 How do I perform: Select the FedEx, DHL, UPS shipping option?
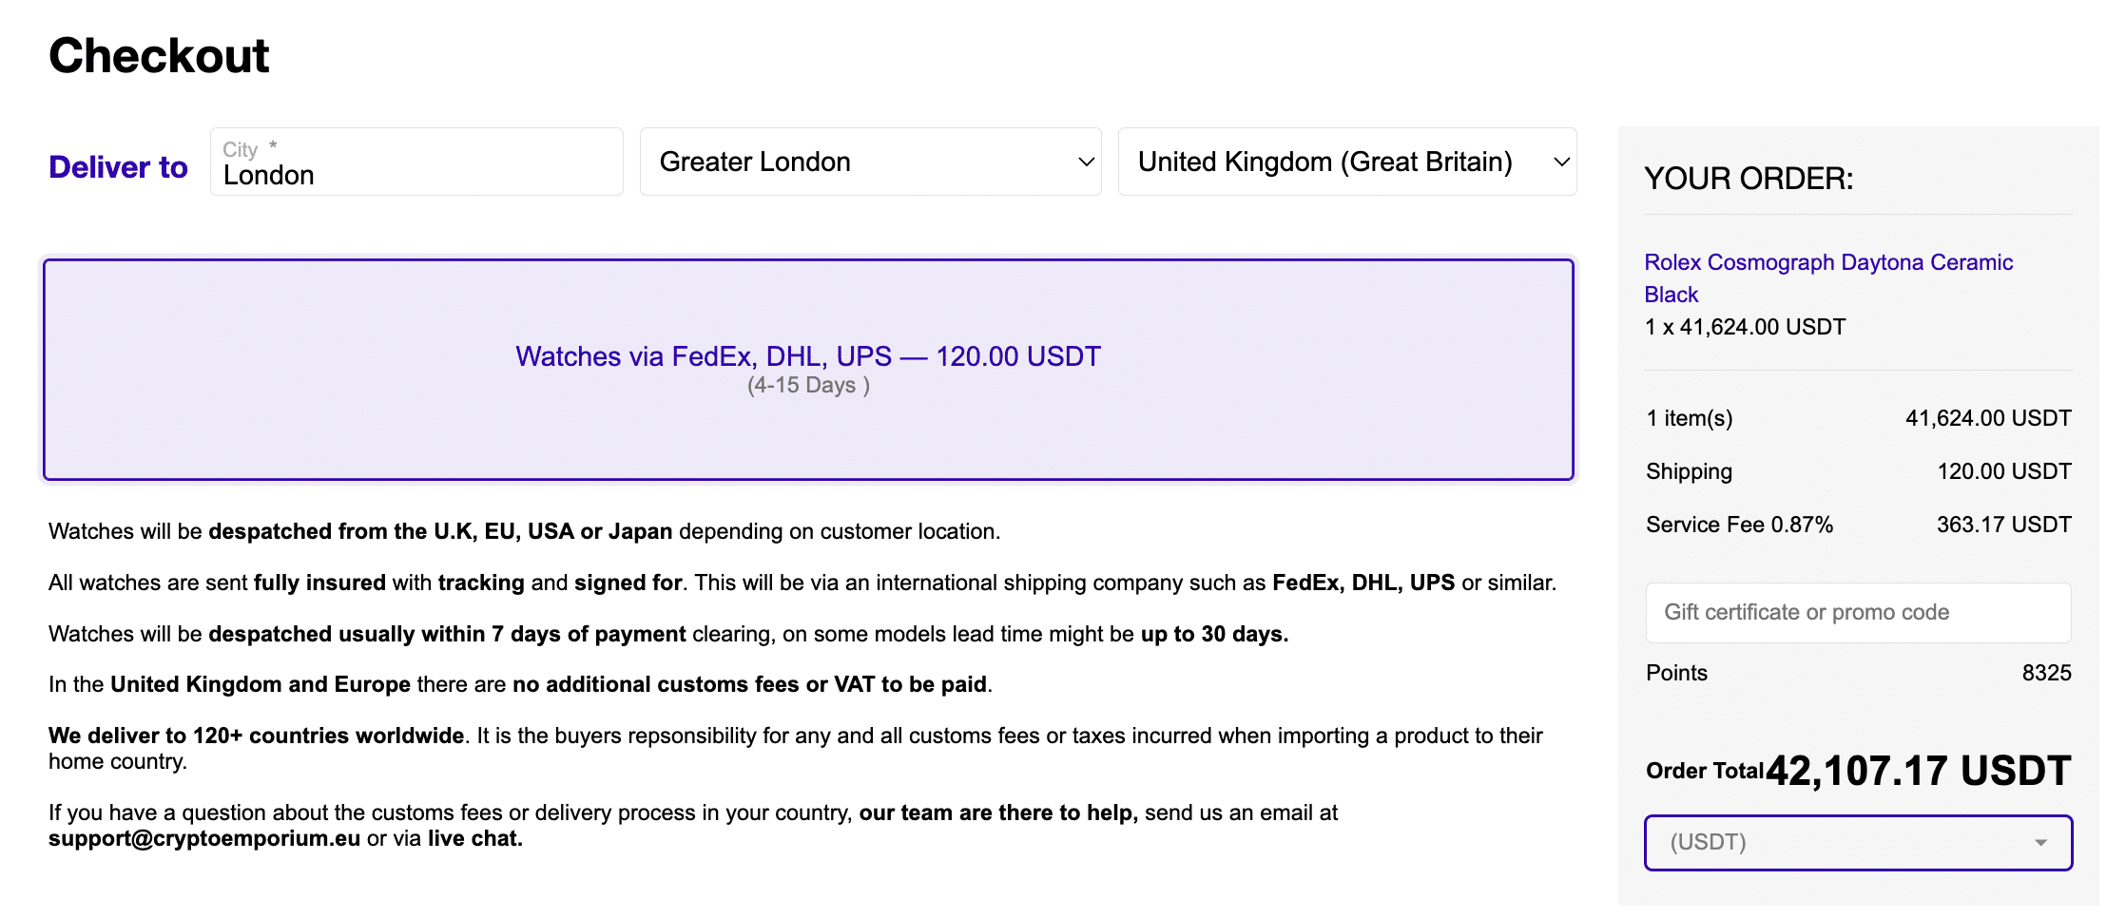(x=808, y=369)
